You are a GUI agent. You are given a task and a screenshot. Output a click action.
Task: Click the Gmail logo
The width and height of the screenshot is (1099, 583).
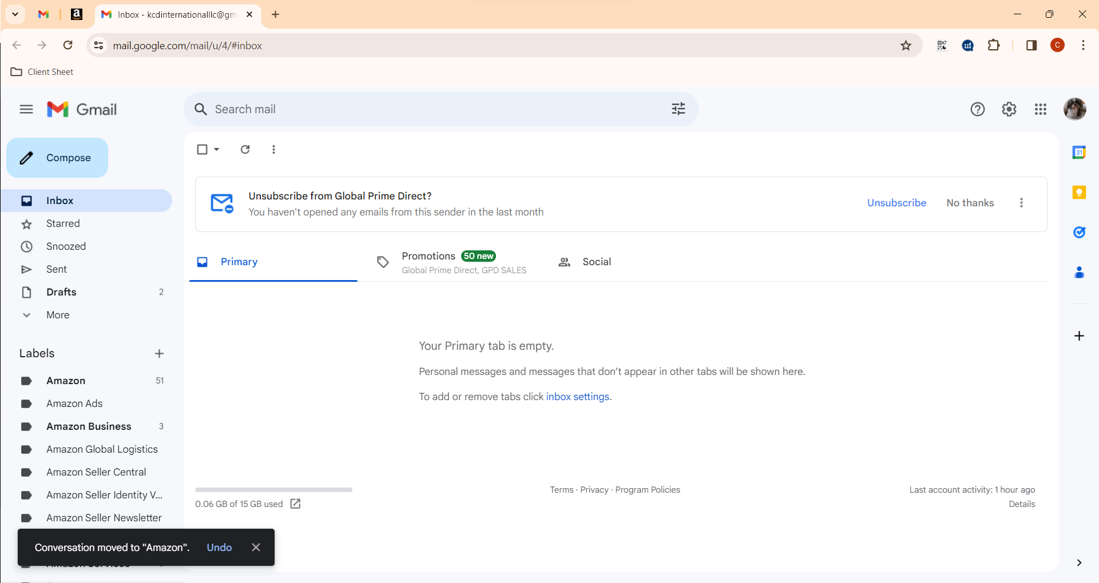[82, 109]
